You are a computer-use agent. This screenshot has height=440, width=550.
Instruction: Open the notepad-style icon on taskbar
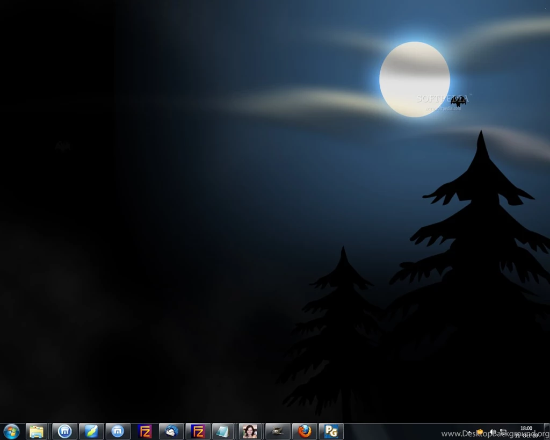pos(222,431)
